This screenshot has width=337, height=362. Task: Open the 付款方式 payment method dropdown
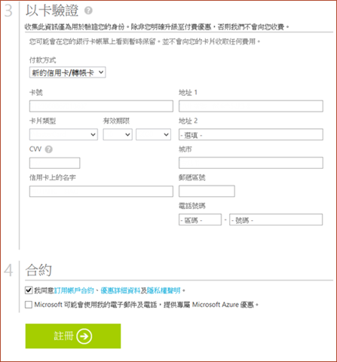(67, 72)
